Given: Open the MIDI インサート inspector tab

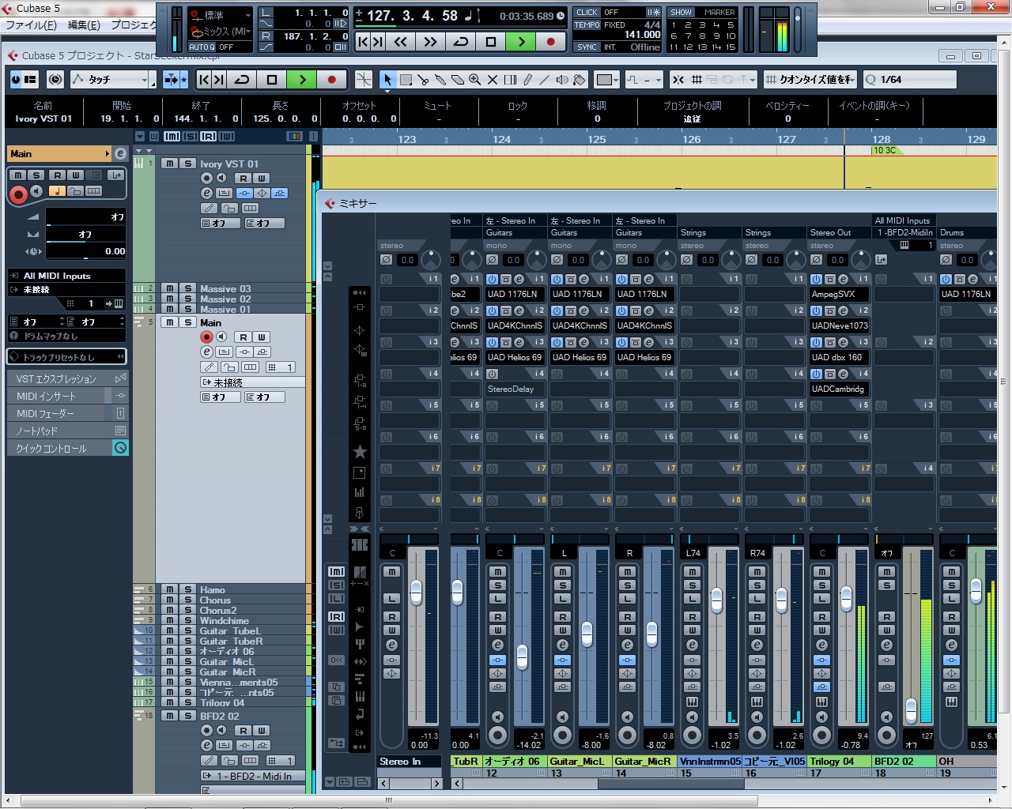Looking at the screenshot, I should (x=67, y=397).
